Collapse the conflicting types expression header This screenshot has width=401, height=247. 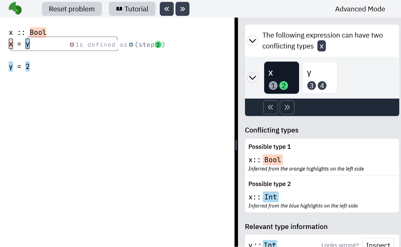(253, 41)
